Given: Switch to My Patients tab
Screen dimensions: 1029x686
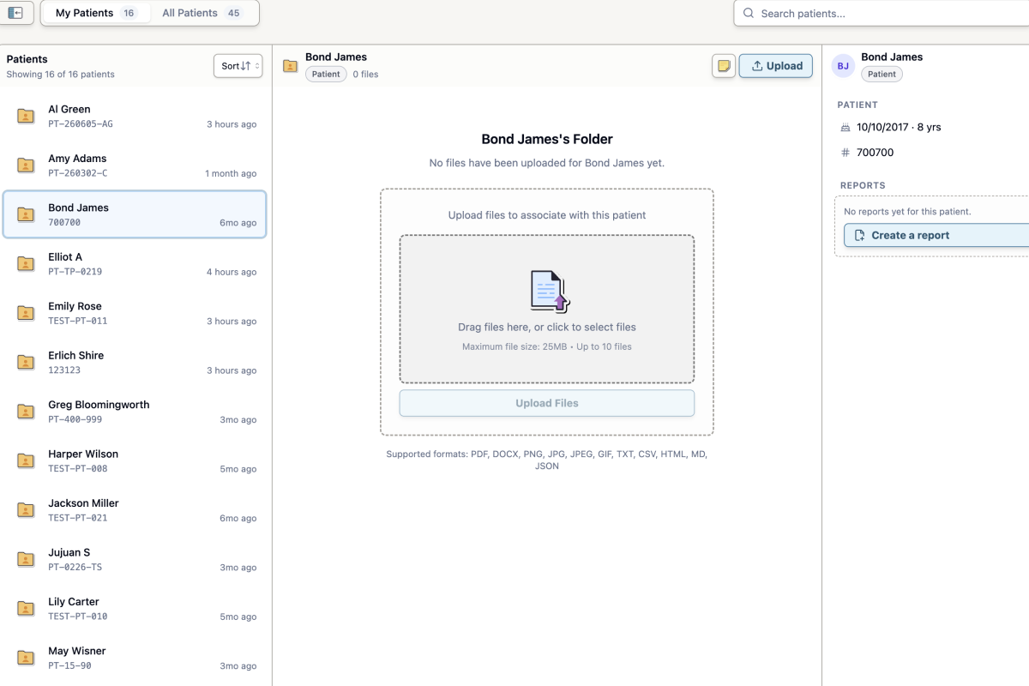Looking at the screenshot, I should coord(95,13).
